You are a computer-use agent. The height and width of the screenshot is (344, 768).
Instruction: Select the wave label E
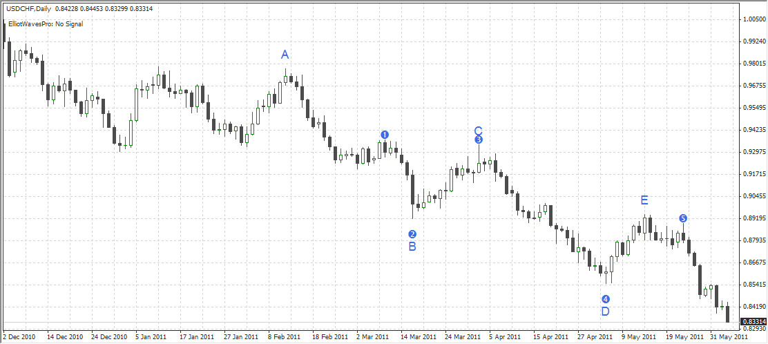click(644, 200)
